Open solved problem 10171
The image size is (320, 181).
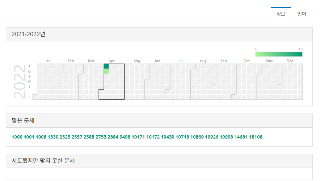point(138,137)
